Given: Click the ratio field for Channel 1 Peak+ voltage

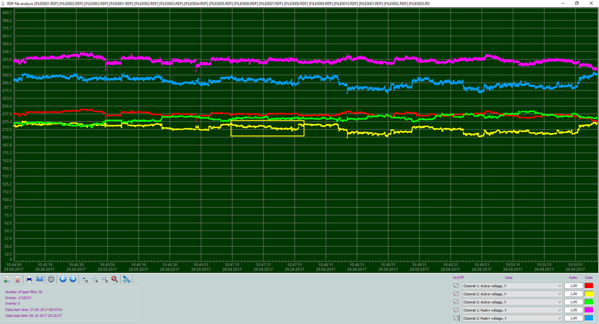Looking at the screenshot, I should pos(573,310).
